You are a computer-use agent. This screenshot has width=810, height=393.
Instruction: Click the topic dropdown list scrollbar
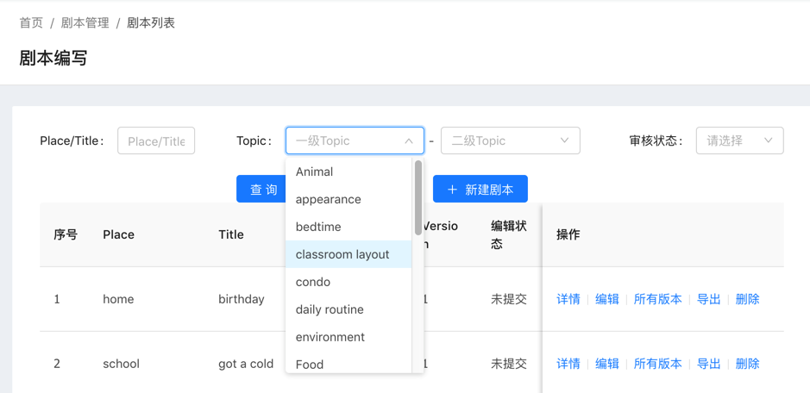click(418, 198)
